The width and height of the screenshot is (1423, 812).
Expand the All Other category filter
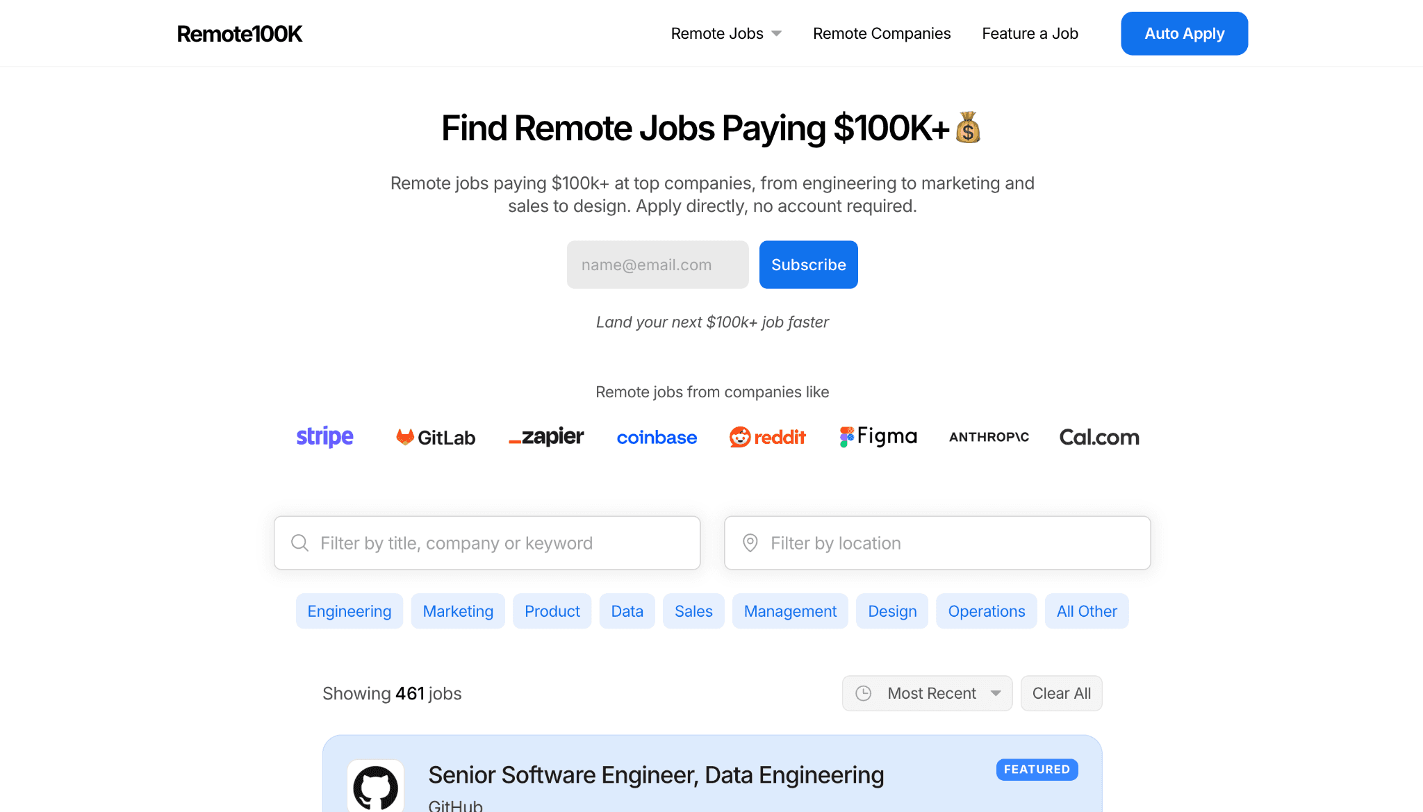(1086, 611)
